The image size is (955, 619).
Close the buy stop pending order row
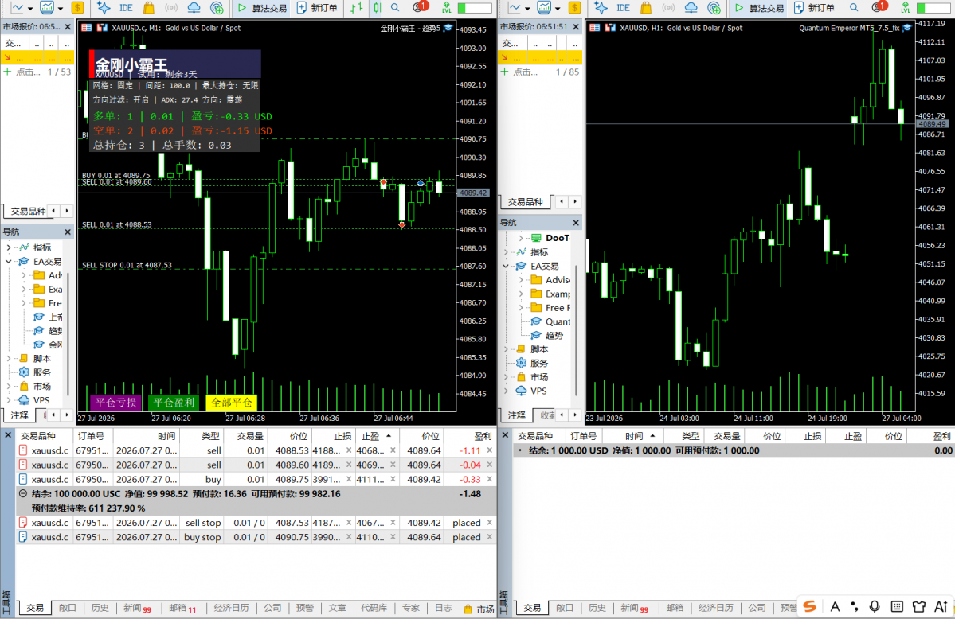coord(490,537)
